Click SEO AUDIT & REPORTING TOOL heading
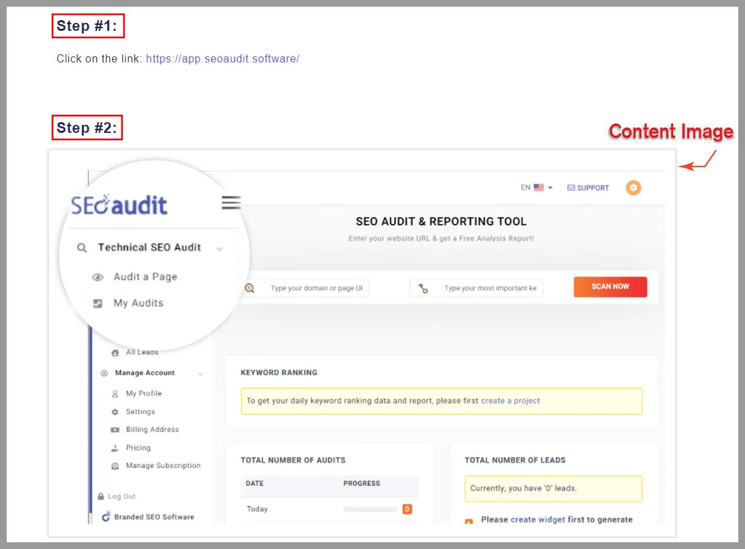 pyautogui.click(x=441, y=221)
